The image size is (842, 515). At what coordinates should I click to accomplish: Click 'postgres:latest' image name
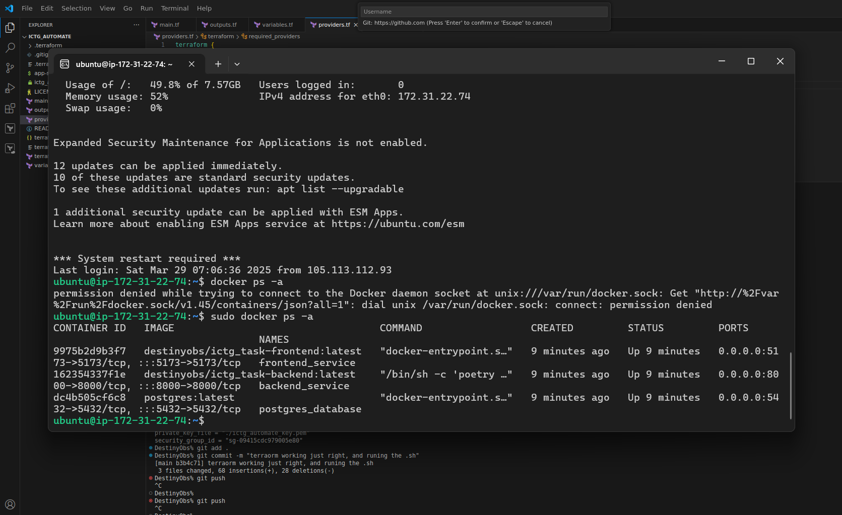coord(189,398)
